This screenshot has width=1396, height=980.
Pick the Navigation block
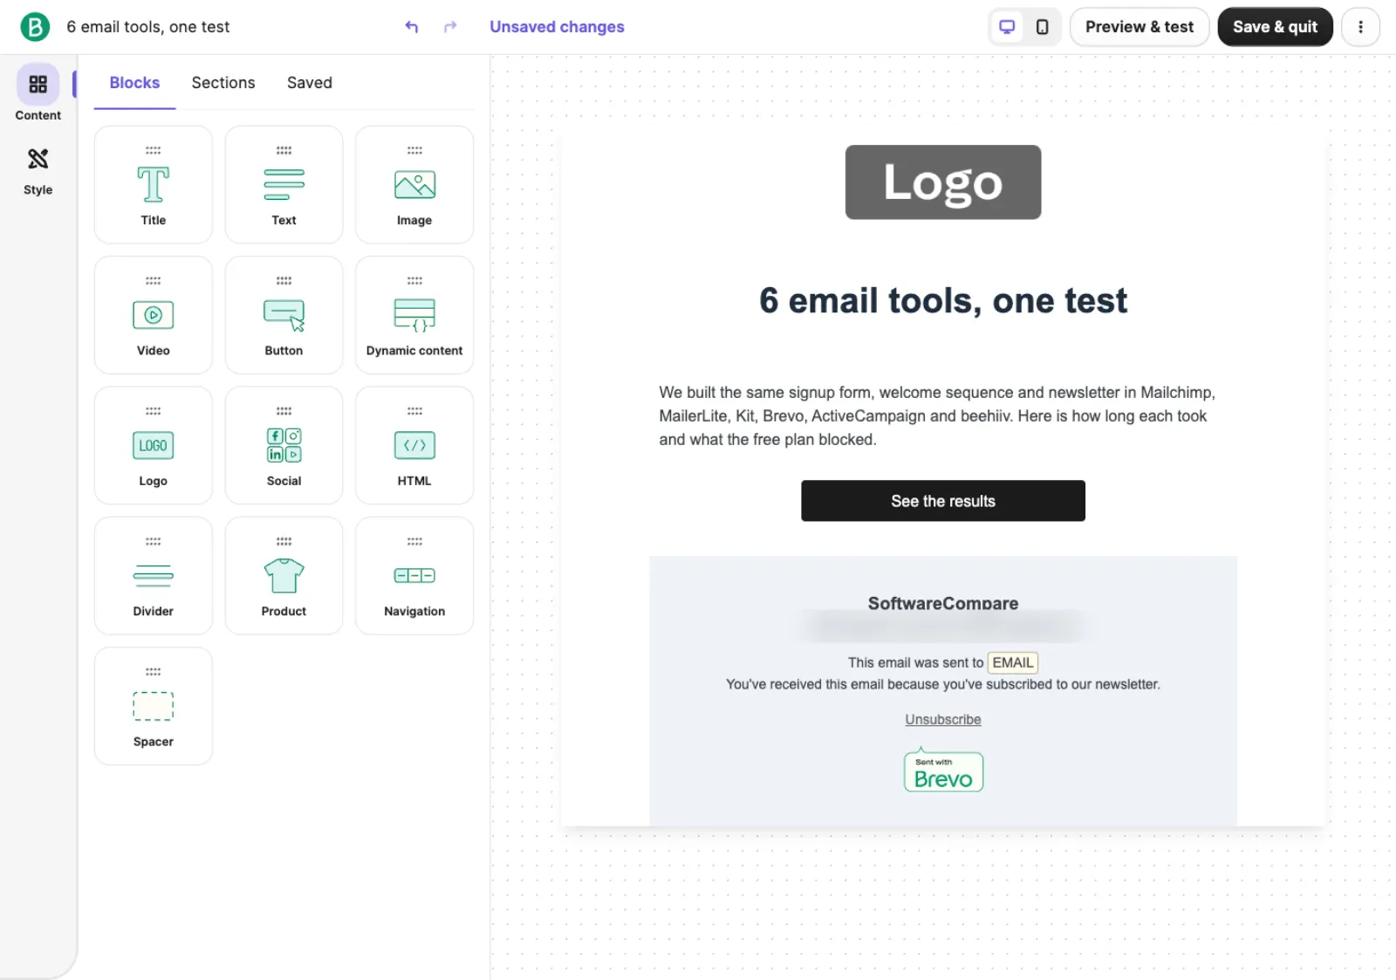414,576
